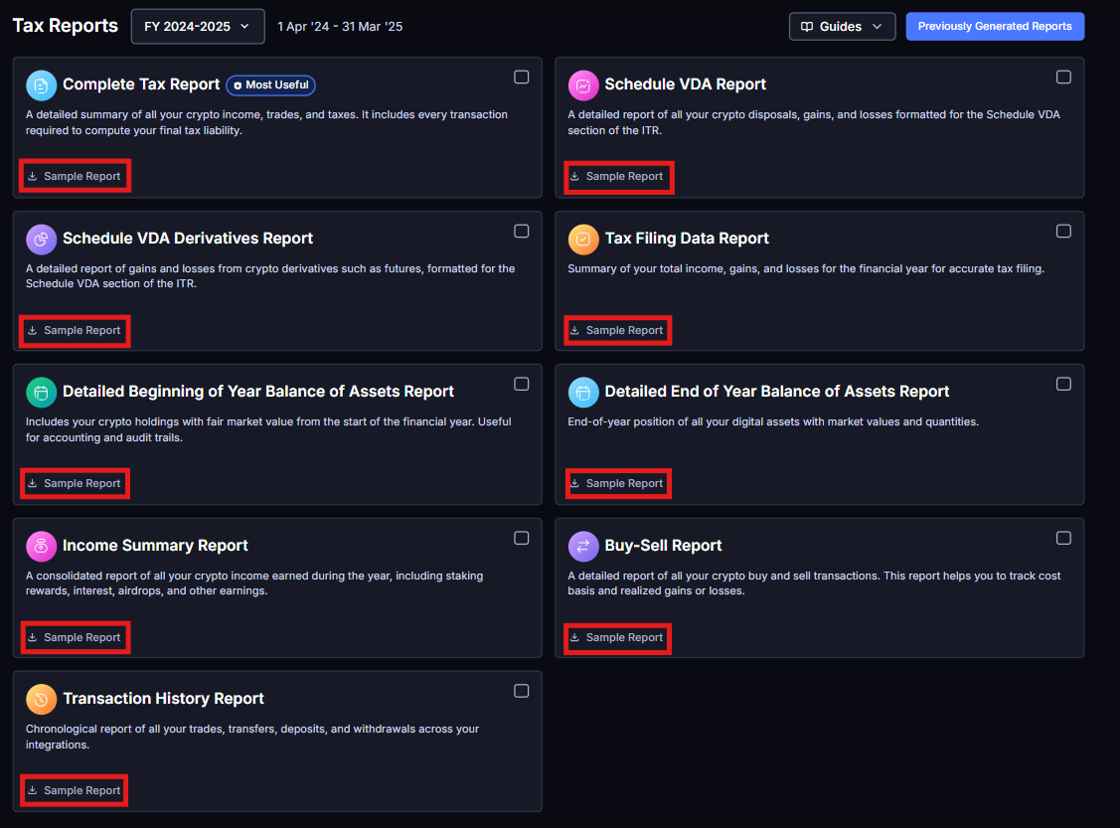This screenshot has height=828, width=1120.
Task: Click the Tax Reports page heading
Action: pyautogui.click(x=65, y=26)
